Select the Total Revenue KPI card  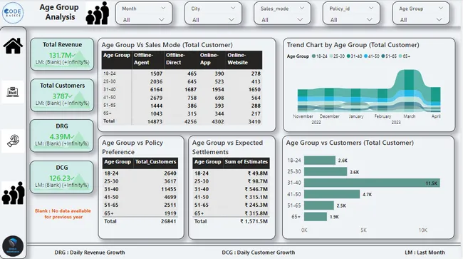coord(62,54)
